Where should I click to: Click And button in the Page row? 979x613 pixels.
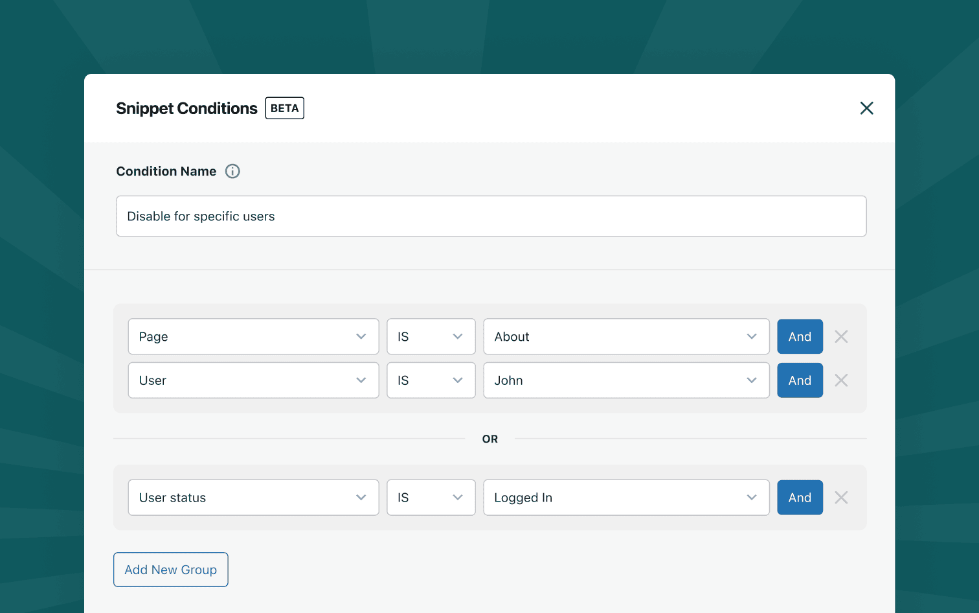tap(800, 336)
